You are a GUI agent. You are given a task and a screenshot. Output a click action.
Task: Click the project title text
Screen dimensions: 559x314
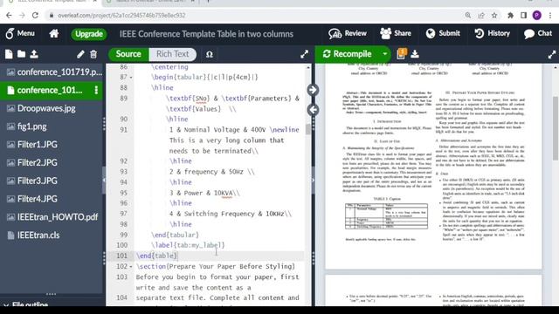206,34
